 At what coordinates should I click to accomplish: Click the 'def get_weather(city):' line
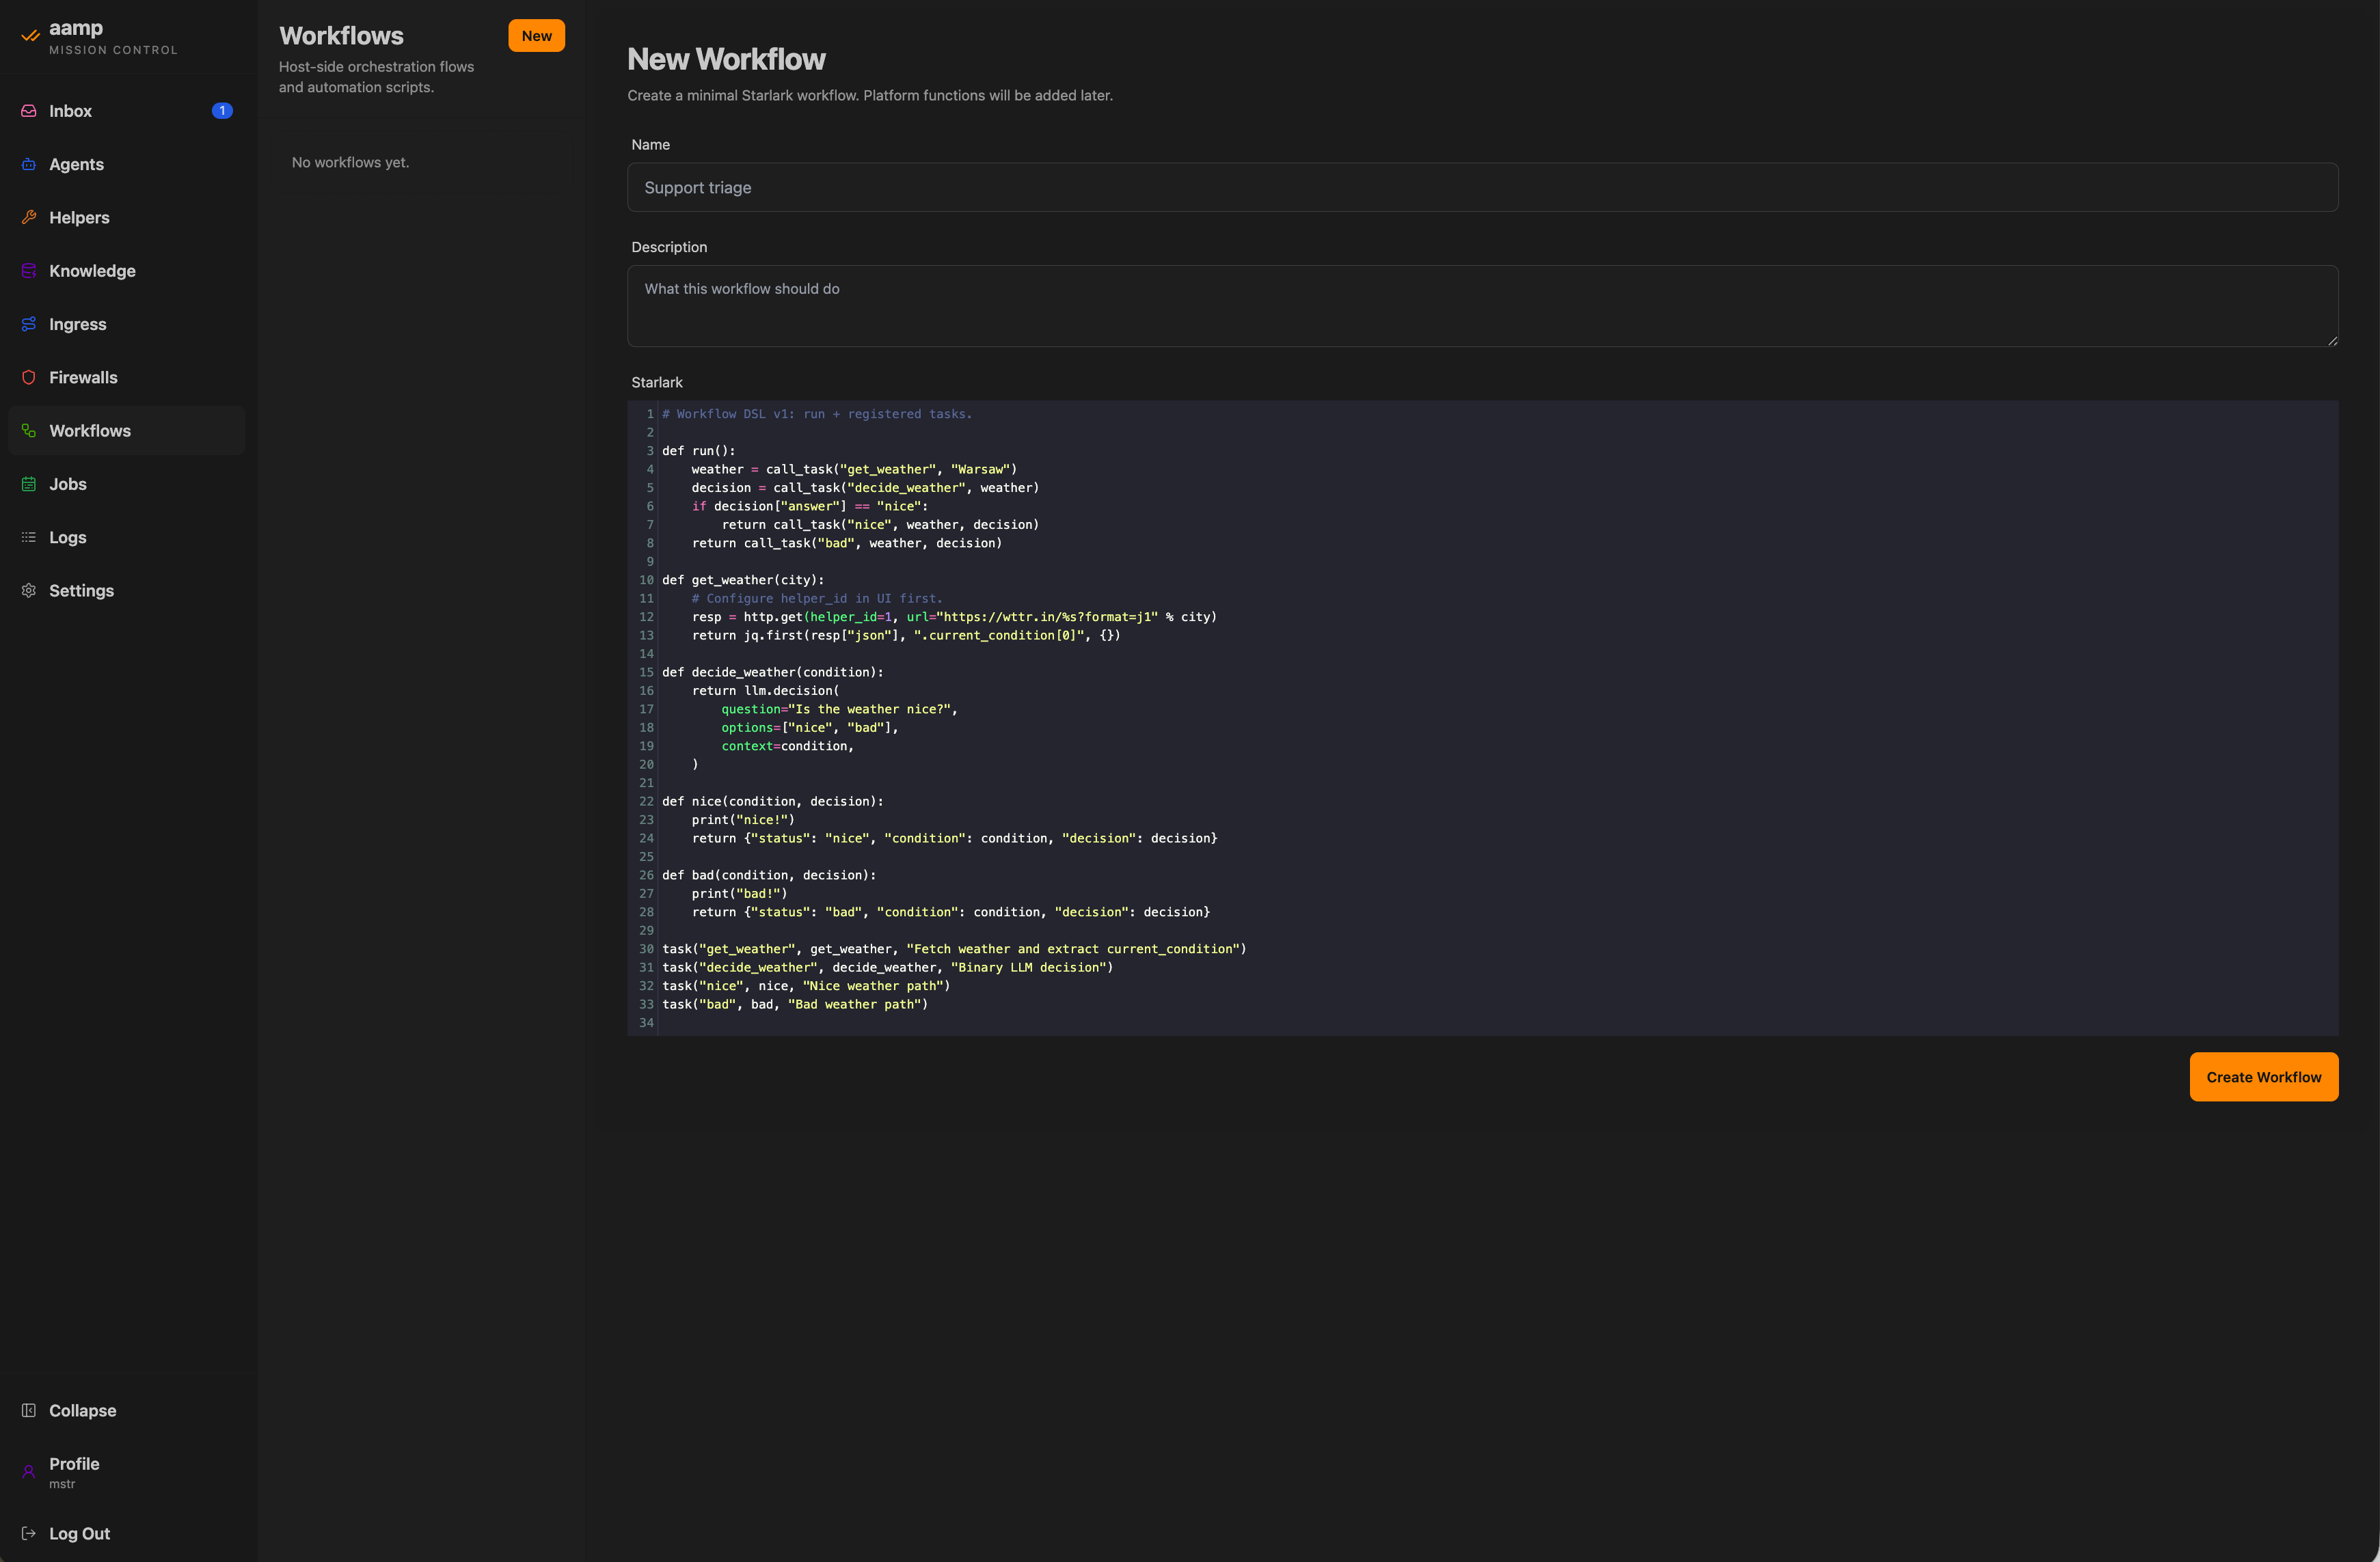(743, 579)
